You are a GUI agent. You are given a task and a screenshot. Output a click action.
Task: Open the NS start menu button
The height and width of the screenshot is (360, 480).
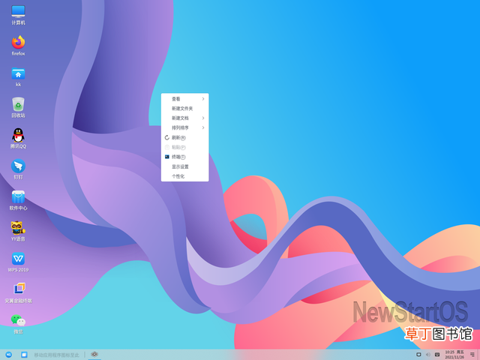pos(8,355)
